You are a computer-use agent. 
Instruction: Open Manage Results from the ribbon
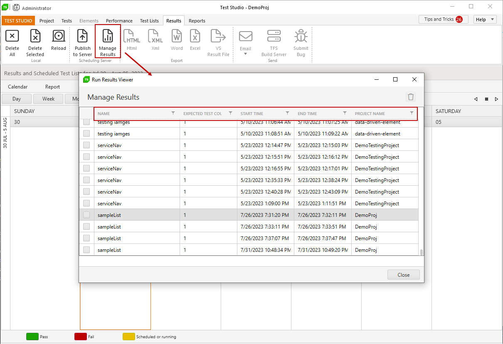click(x=108, y=36)
